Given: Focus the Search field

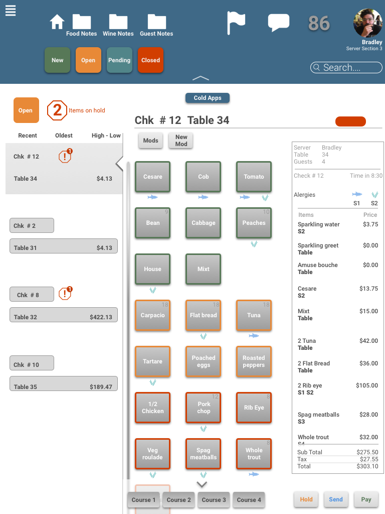Looking at the screenshot, I should click(x=346, y=68).
